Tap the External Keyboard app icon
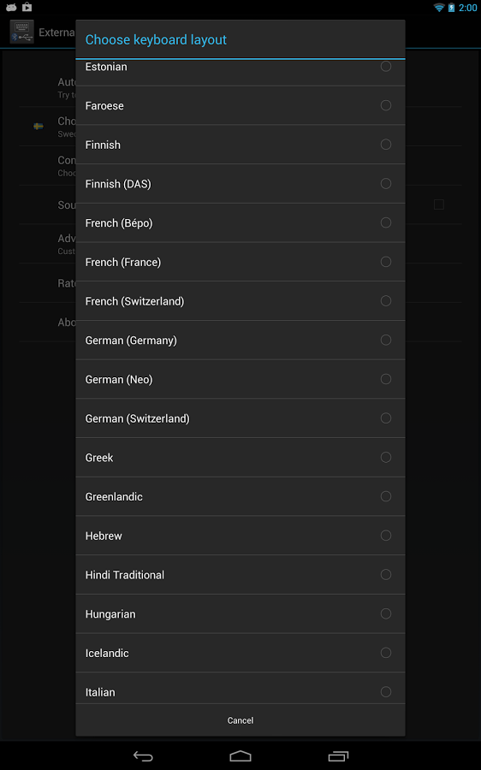Image resolution: width=481 pixels, height=770 pixels. (22, 32)
